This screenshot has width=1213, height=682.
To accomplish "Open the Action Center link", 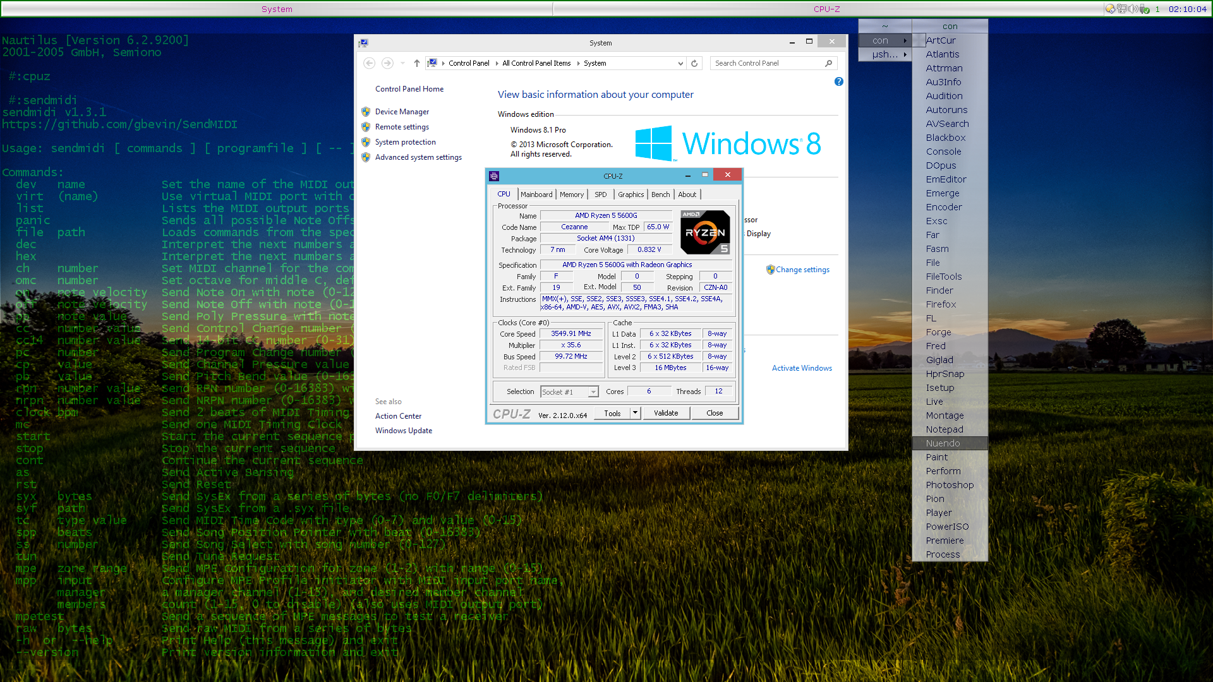I will [398, 416].
